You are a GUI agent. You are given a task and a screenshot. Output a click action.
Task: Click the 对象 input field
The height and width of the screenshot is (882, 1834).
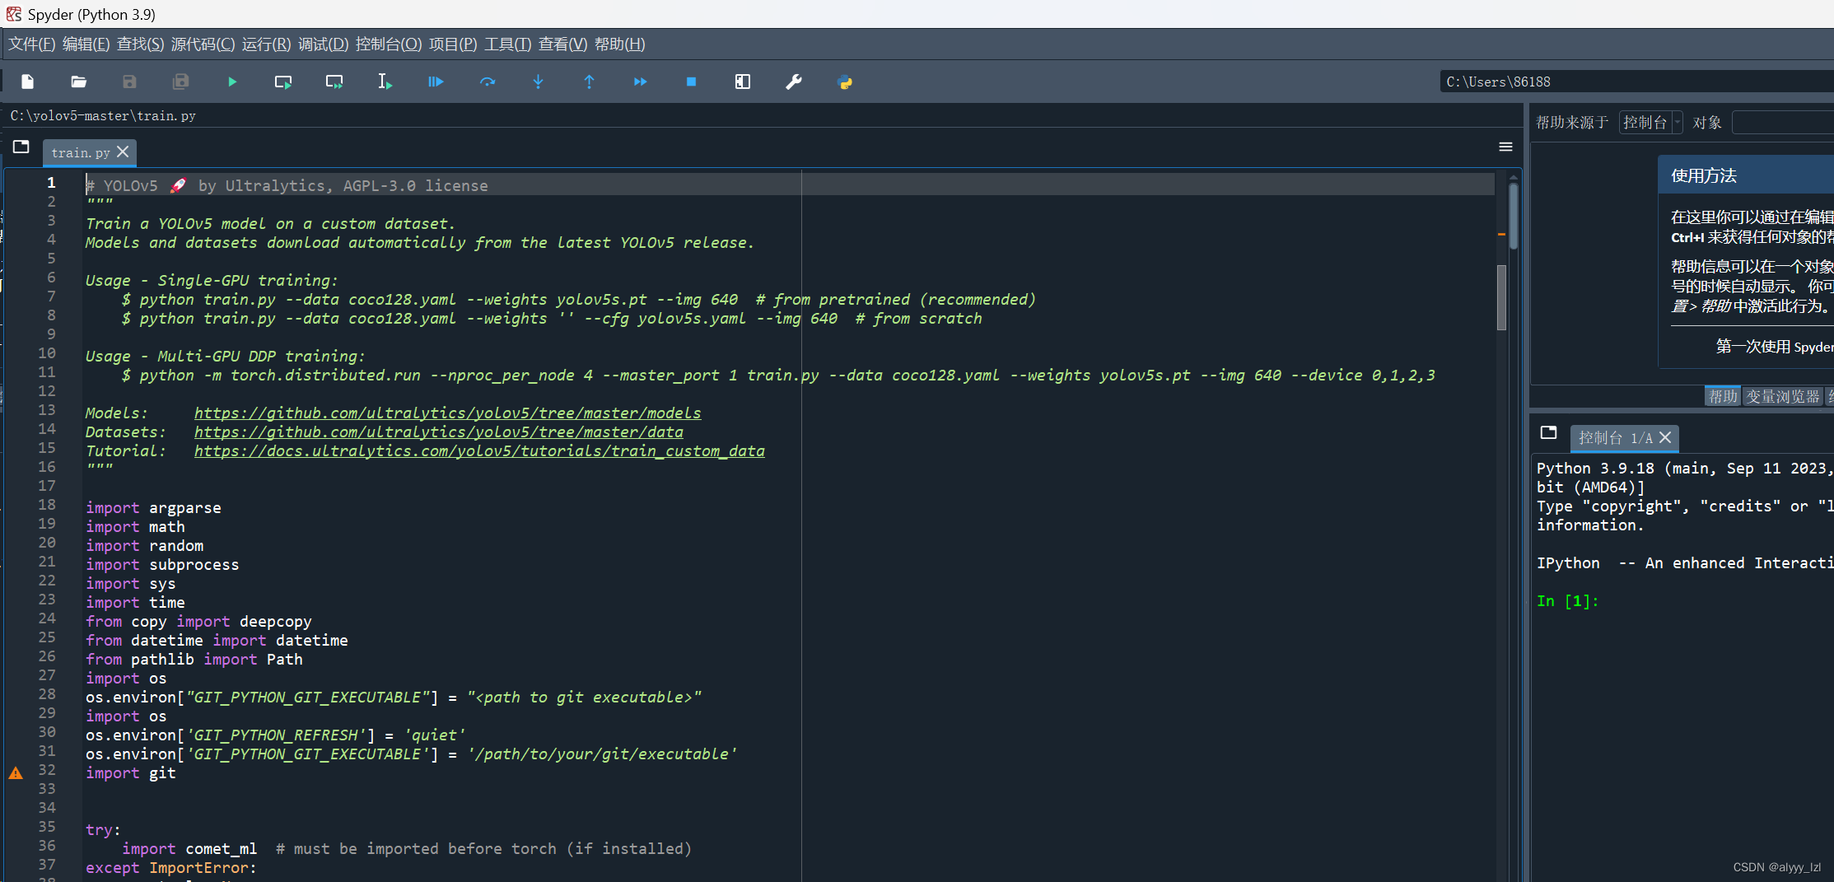pos(1783,123)
